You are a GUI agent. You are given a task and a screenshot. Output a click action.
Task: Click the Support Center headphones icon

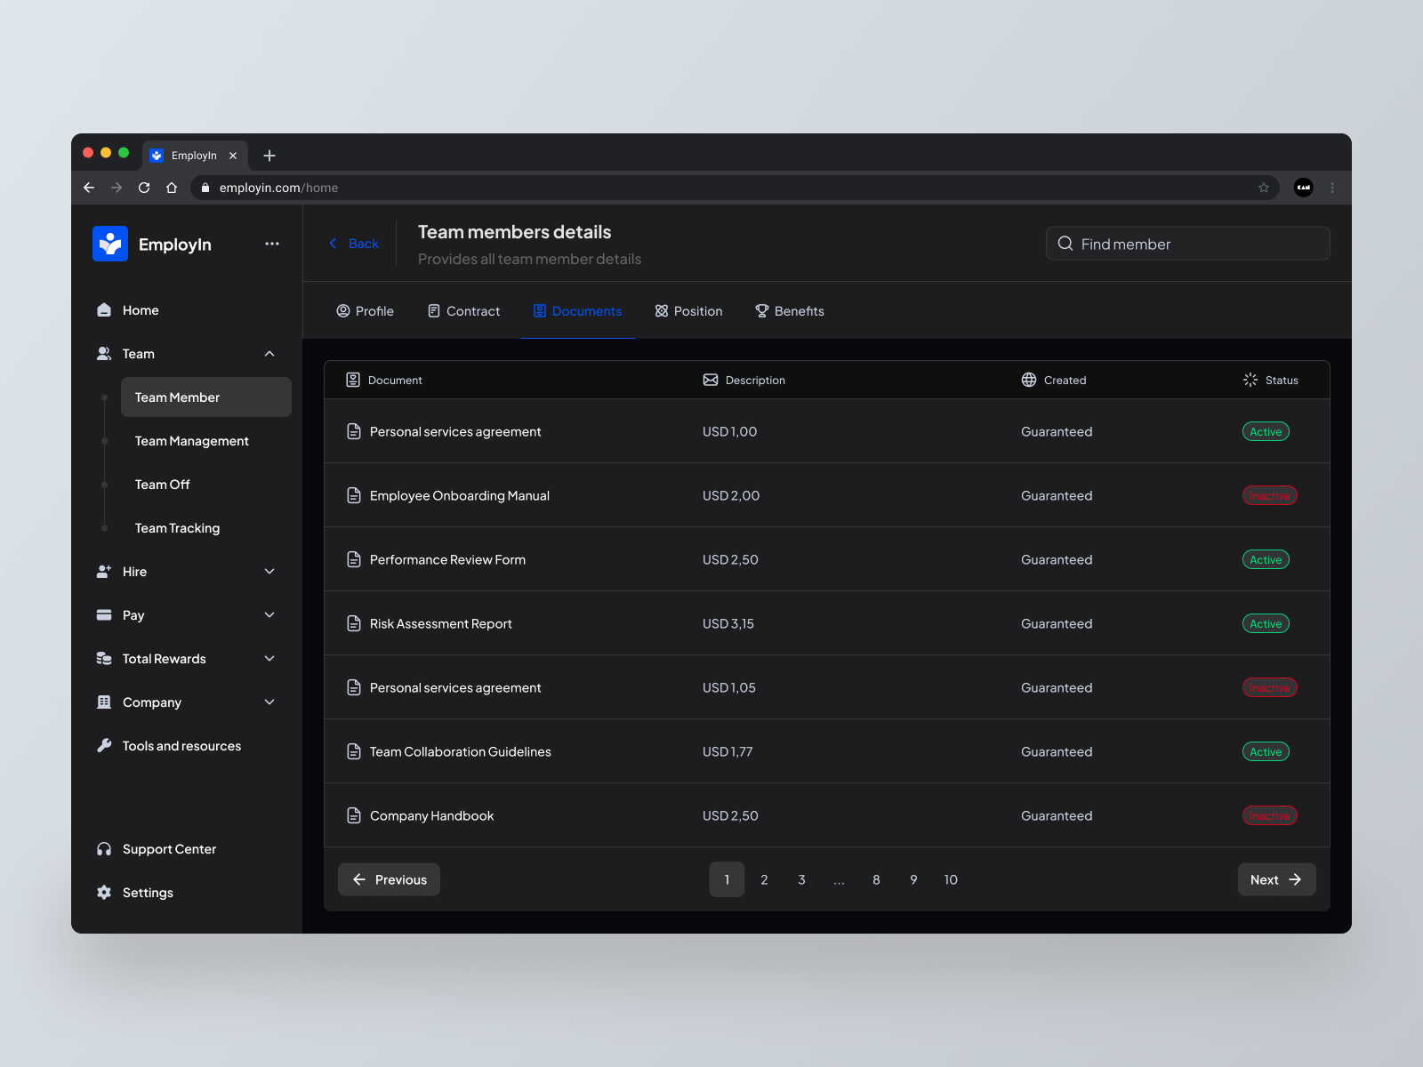pyautogui.click(x=105, y=848)
